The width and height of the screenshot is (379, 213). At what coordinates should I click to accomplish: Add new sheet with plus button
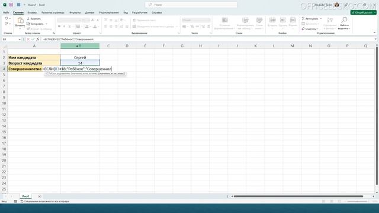click(40, 196)
